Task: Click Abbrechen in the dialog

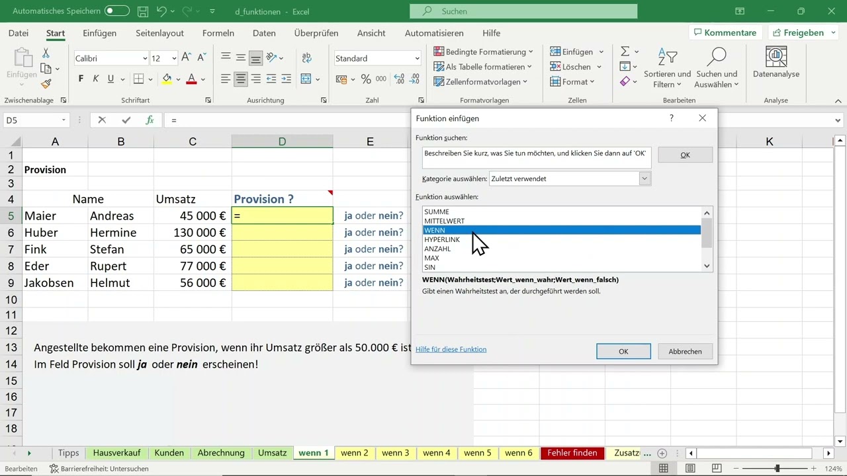Action: pyautogui.click(x=685, y=351)
